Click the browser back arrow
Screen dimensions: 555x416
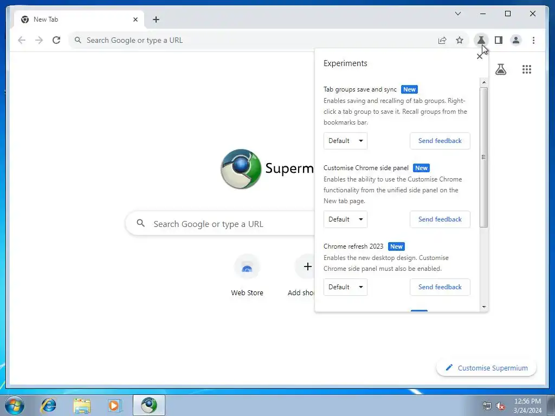tap(22, 40)
